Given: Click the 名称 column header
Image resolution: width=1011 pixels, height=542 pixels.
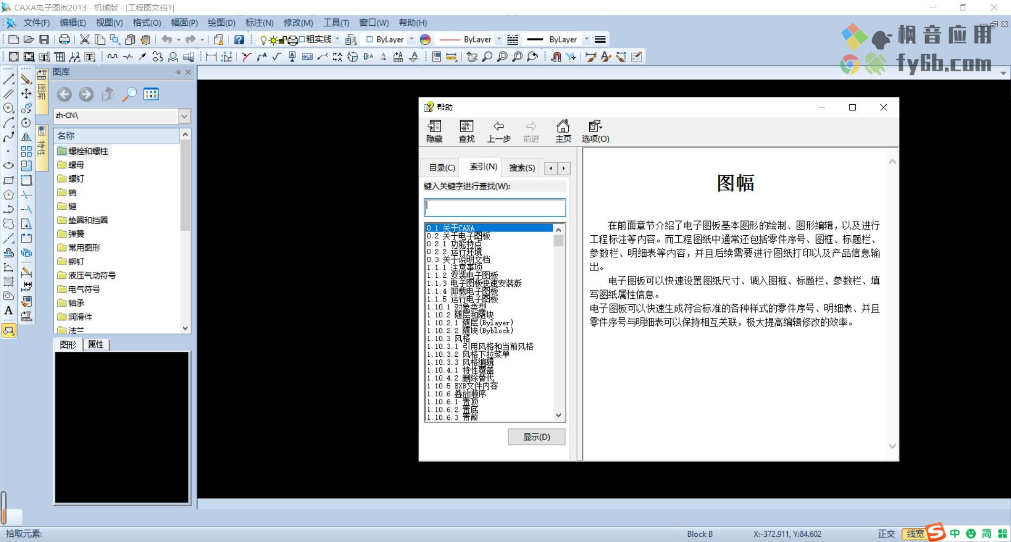Looking at the screenshot, I should [117, 136].
